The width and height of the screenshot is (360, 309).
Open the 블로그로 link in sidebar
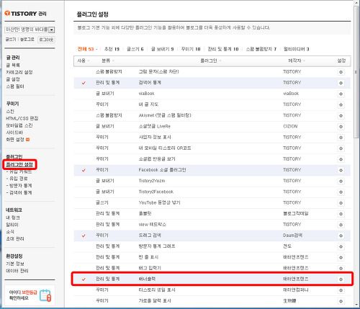coord(27,40)
